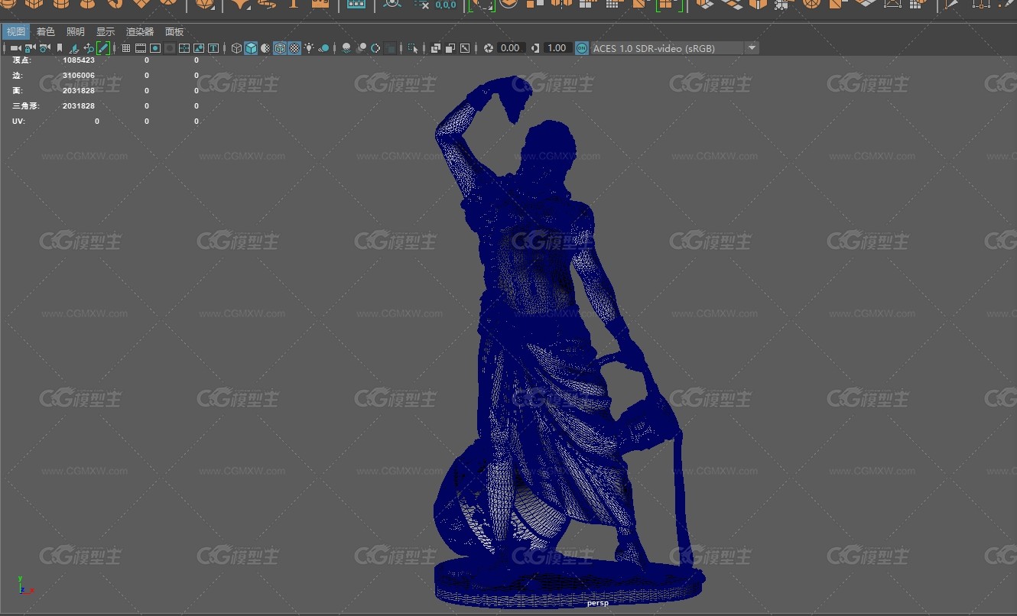Click the 顶点 count value 1085423
This screenshot has width=1017, height=616.
[x=79, y=60]
